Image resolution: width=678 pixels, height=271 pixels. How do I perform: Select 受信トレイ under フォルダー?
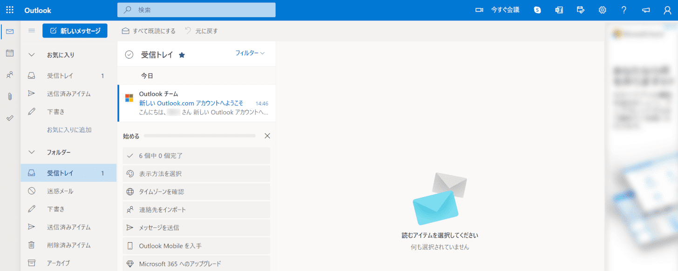68,173
